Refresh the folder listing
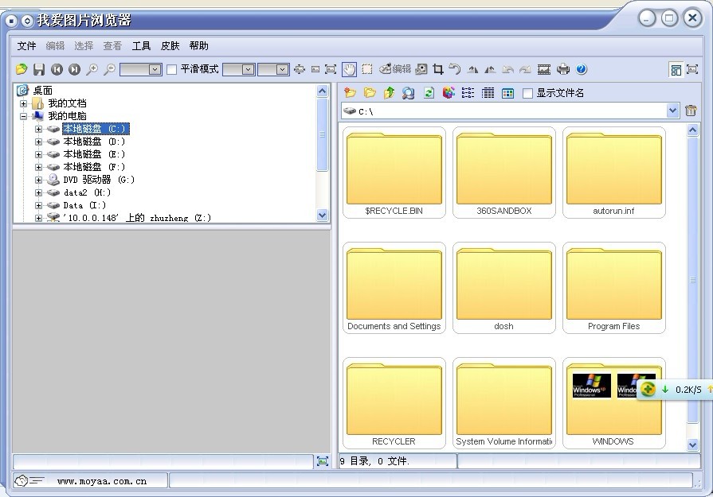713x497 pixels. [x=429, y=93]
